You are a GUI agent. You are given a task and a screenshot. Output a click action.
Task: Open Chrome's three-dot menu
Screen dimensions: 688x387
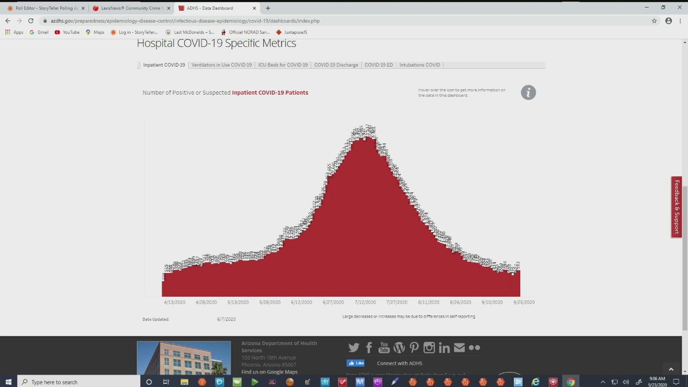click(x=680, y=21)
